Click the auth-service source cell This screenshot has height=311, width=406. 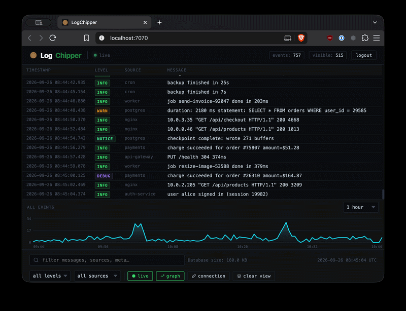click(x=140, y=194)
